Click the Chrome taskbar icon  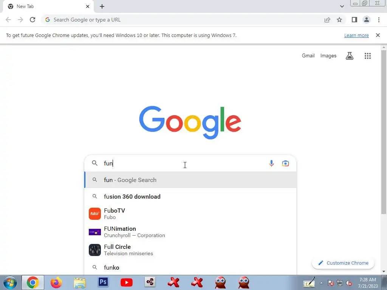pos(33,282)
